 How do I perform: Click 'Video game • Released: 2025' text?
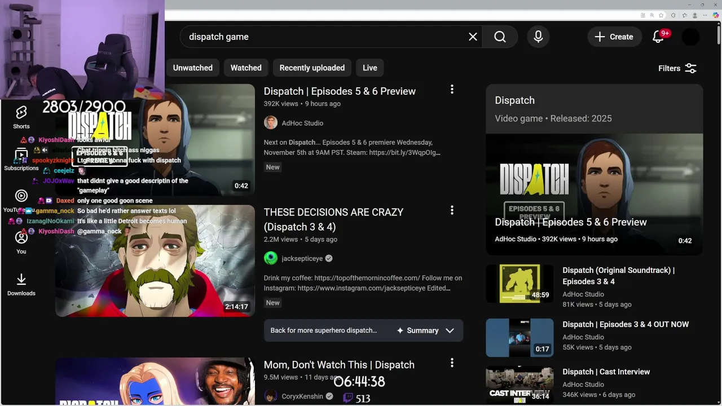(x=553, y=118)
